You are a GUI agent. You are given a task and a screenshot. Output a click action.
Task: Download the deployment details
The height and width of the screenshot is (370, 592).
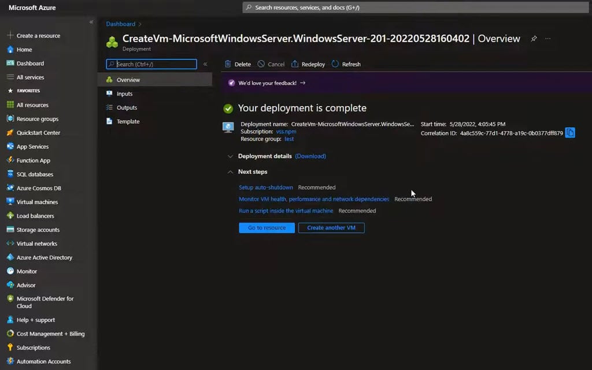pos(310,156)
